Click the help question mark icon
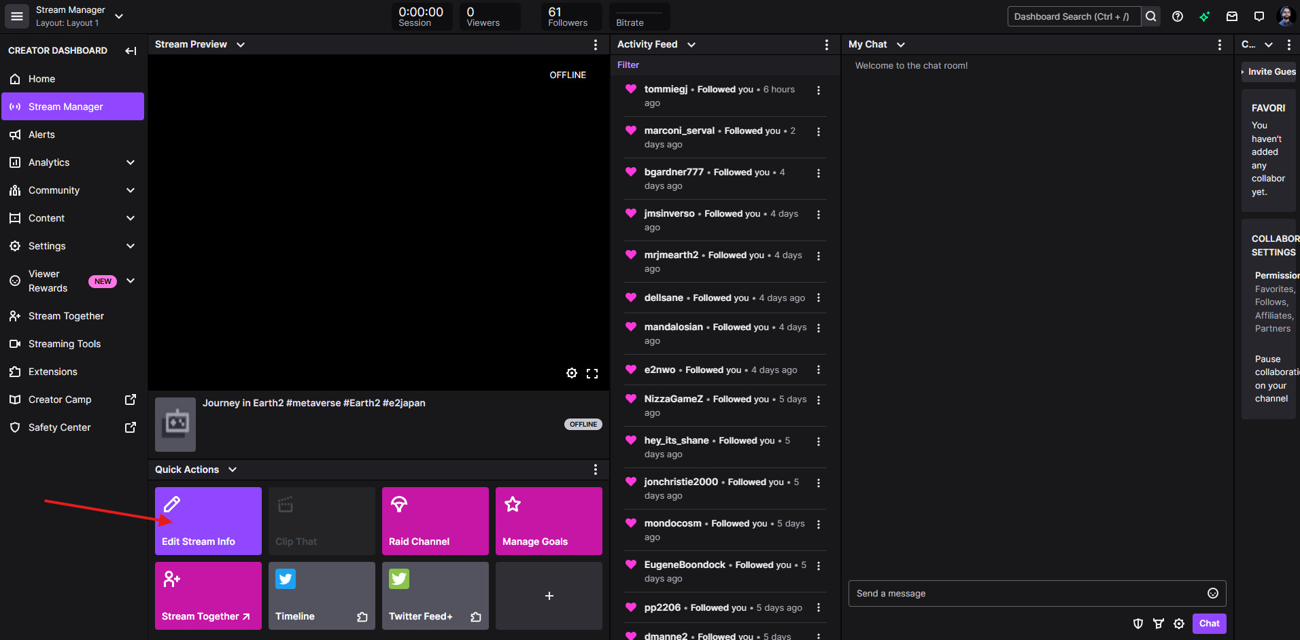This screenshot has height=640, width=1300. (x=1178, y=16)
